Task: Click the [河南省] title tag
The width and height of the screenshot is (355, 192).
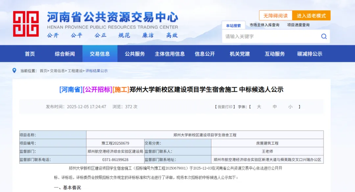Action: coord(71,90)
